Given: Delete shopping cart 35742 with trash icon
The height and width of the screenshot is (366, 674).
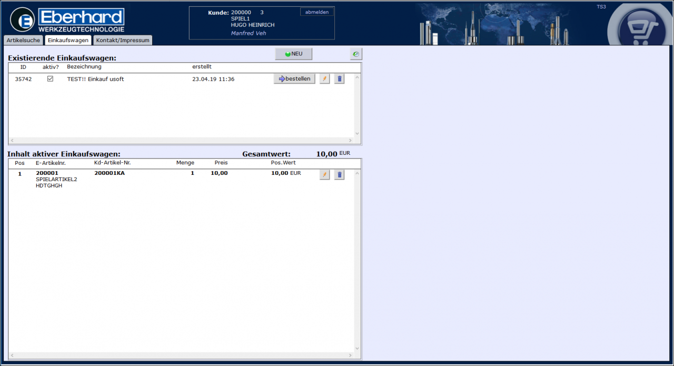Looking at the screenshot, I should click(339, 79).
